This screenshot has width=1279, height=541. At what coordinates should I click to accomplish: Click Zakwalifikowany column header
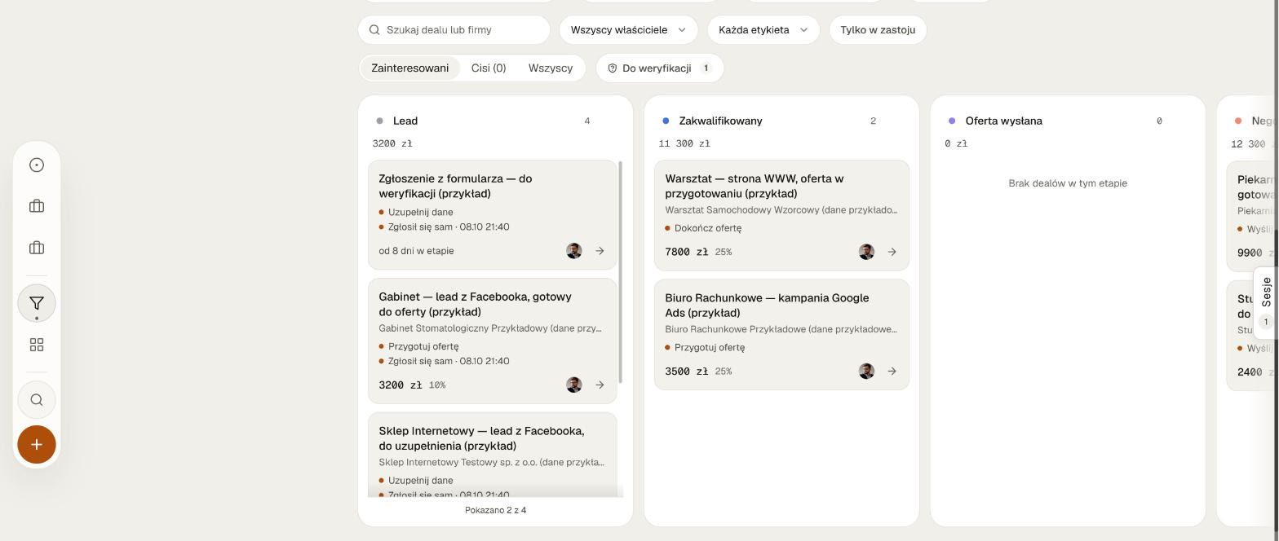click(x=720, y=121)
